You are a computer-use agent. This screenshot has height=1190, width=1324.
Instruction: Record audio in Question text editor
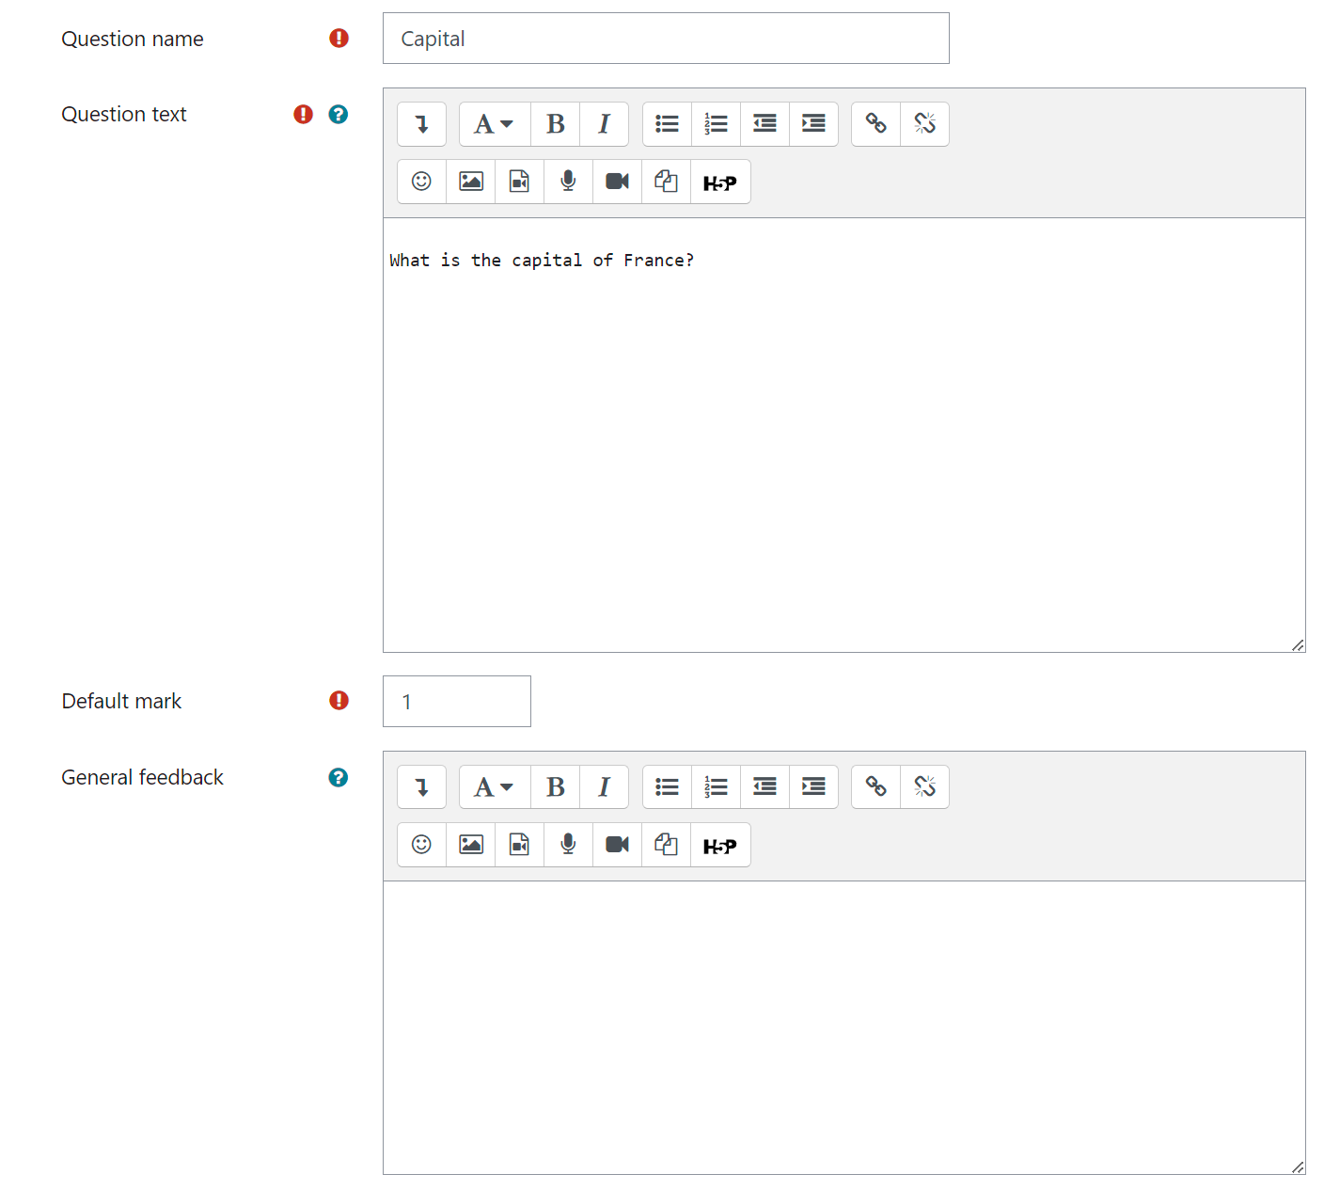click(569, 182)
